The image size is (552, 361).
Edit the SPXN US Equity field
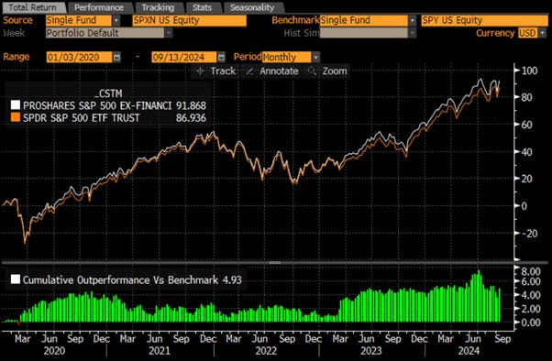pyautogui.click(x=190, y=20)
